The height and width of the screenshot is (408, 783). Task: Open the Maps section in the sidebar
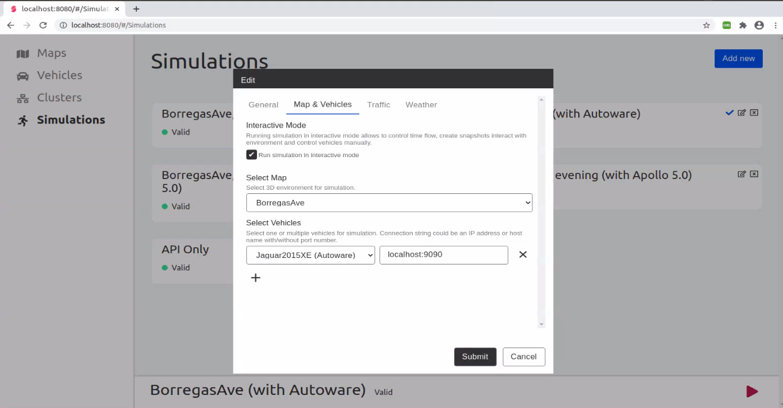[50, 53]
